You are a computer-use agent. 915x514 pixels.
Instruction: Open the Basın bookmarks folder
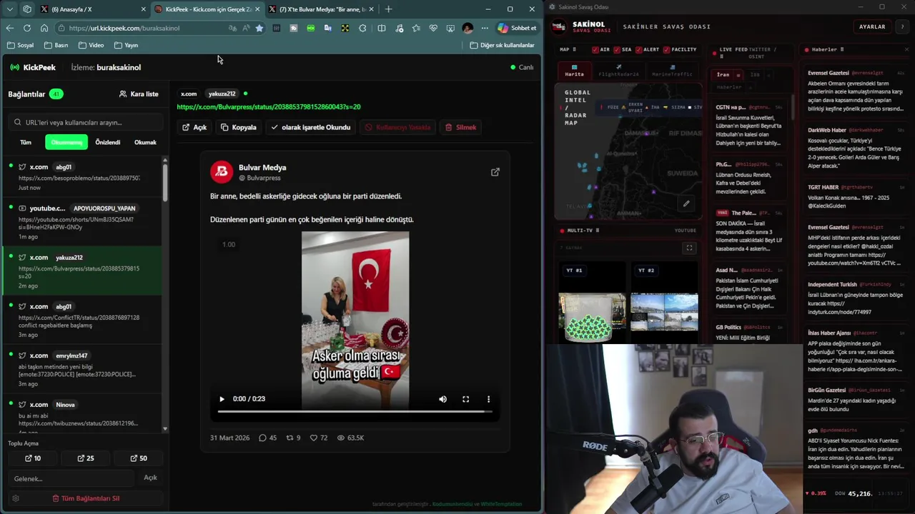pyautogui.click(x=56, y=45)
